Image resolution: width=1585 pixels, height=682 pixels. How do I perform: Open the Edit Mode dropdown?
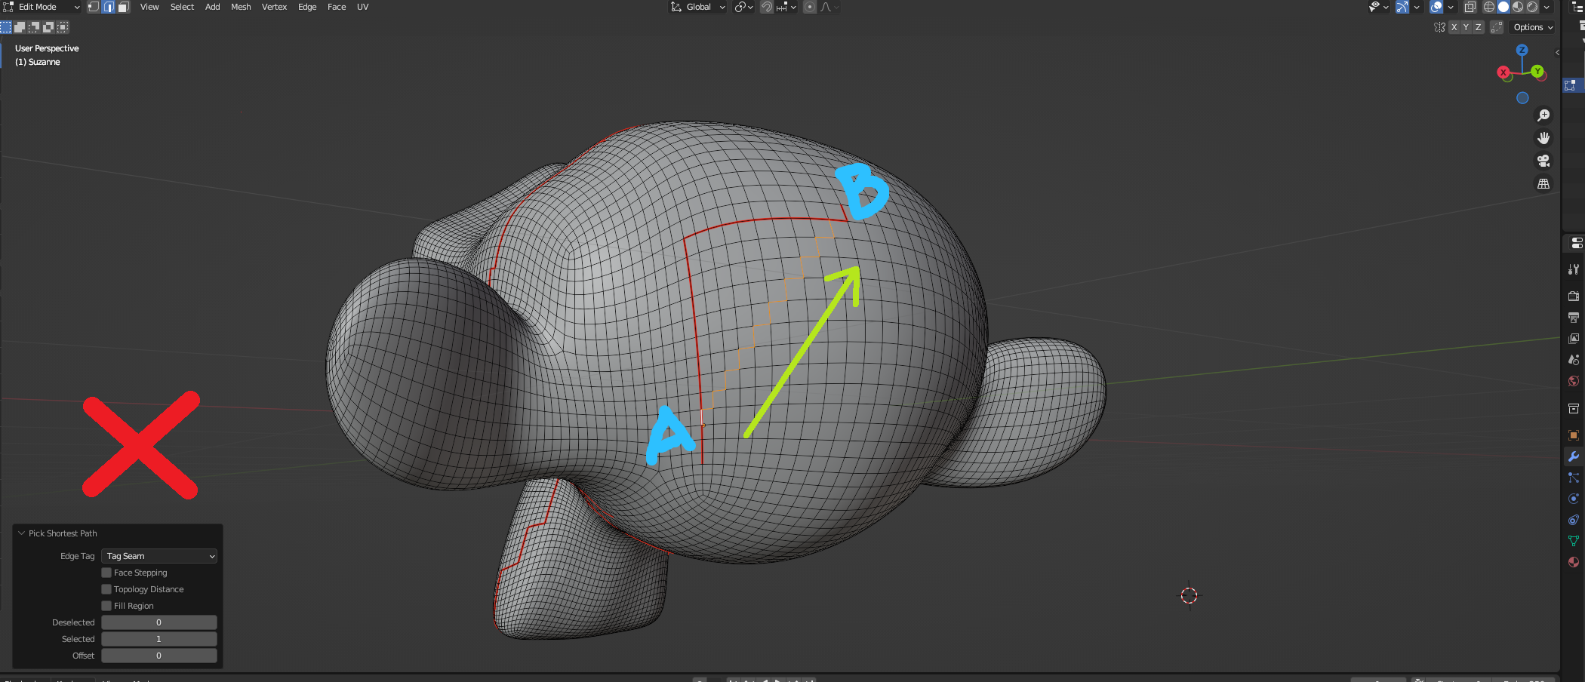(x=42, y=7)
